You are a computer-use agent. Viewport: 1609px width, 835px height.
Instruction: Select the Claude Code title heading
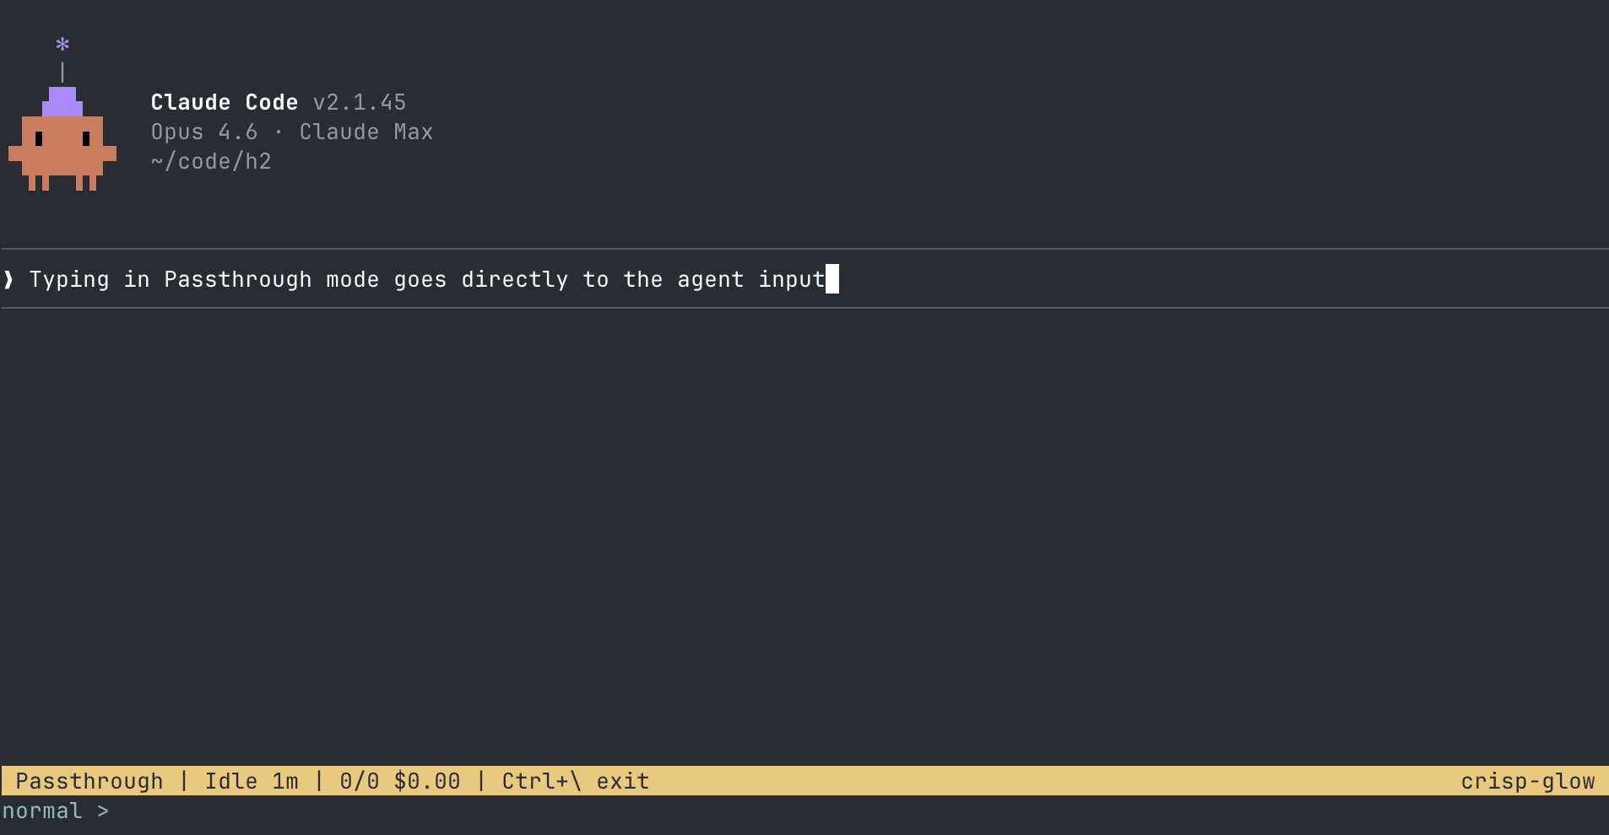[x=223, y=101]
